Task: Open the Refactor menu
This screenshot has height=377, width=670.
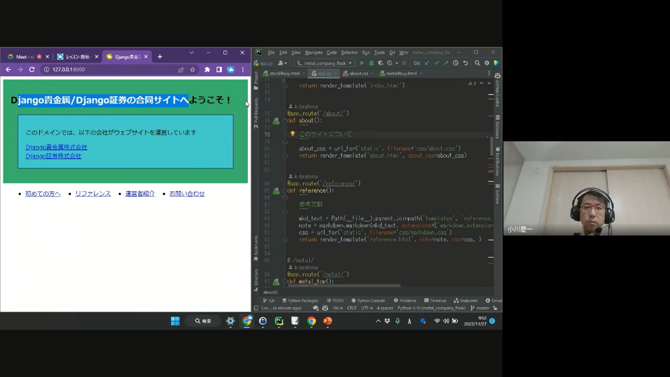Action: coord(349,53)
